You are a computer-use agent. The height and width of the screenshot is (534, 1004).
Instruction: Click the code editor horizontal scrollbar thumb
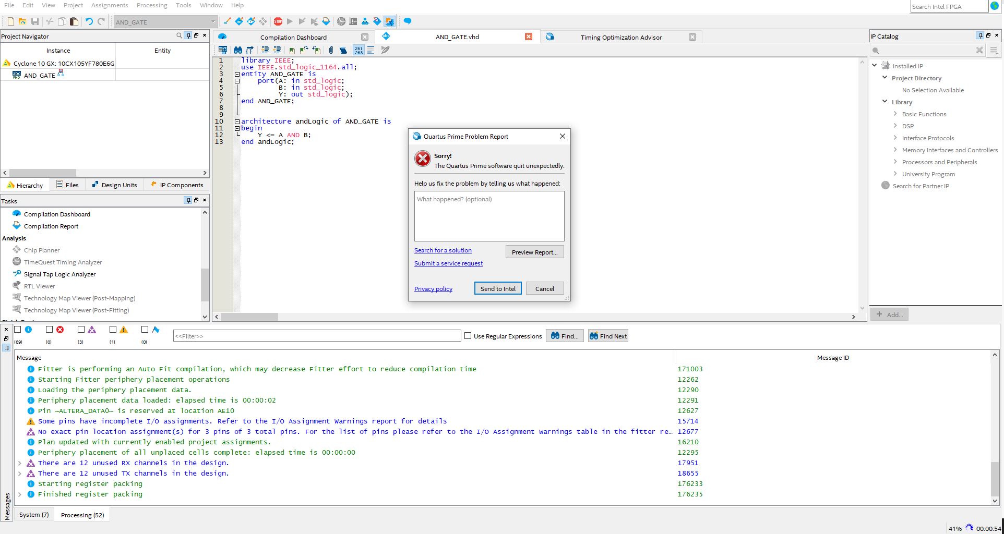[249, 317]
